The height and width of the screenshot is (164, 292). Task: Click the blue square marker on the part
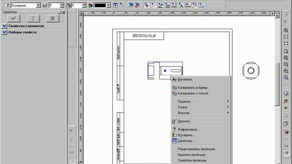tap(165, 71)
